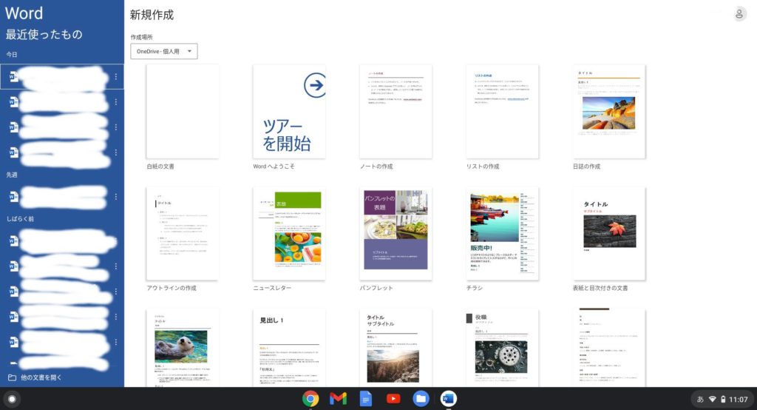The height and width of the screenshot is (410, 757).
Task: Start the Wordへようこそ tour template
Action: (289, 112)
